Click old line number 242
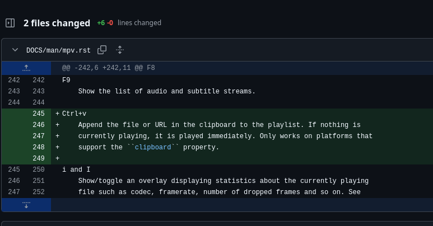This screenshot has height=226, width=433. tap(14, 80)
